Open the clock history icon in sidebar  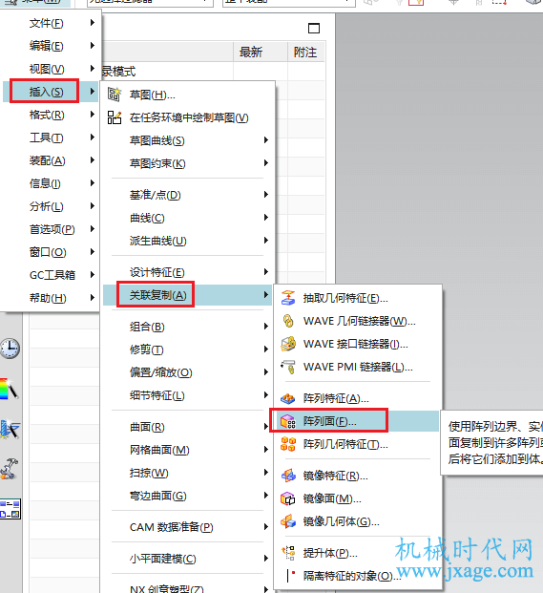(x=10, y=349)
